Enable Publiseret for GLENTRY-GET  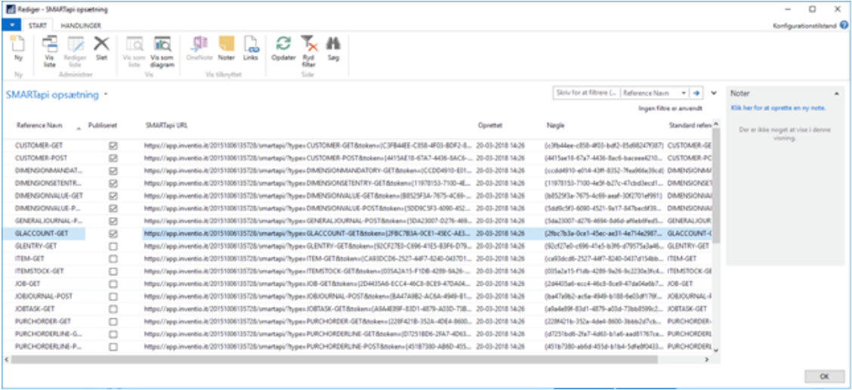click(x=113, y=246)
